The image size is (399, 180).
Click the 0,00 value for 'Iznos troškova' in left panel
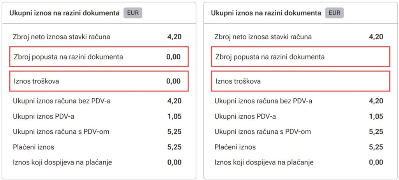(173, 81)
